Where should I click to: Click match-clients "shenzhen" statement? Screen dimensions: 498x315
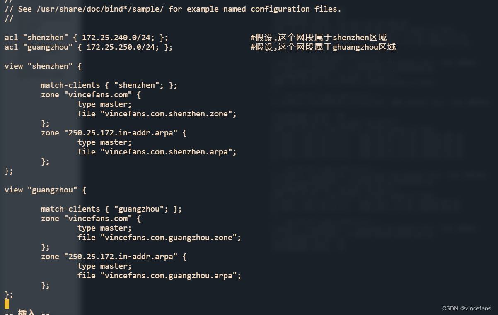point(109,85)
